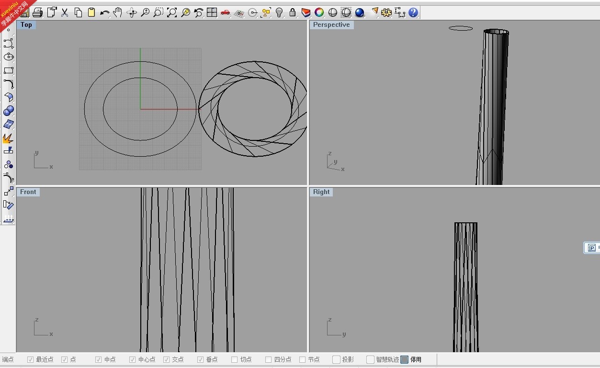Toggle the 中心点 osnap checkbox
Image resolution: width=600 pixels, height=368 pixels.
tap(133, 359)
